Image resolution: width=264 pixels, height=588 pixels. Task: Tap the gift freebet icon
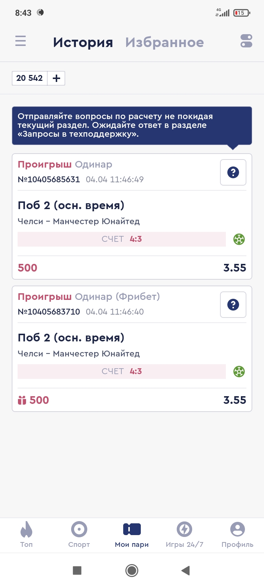pyautogui.click(x=22, y=400)
